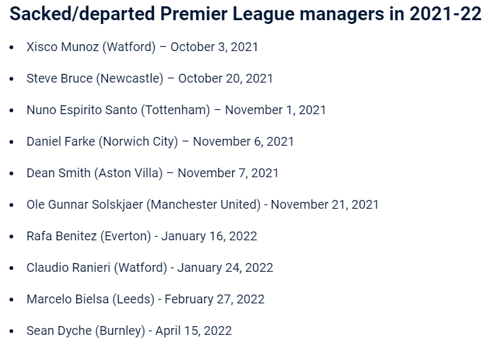Click the (Newcastle) club text

(x=129, y=78)
